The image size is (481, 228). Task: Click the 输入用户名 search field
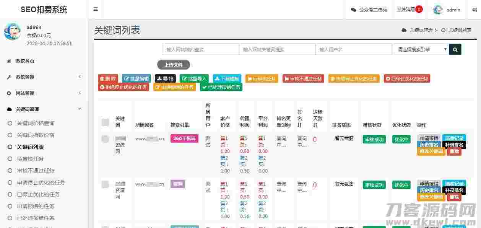coord(353,49)
